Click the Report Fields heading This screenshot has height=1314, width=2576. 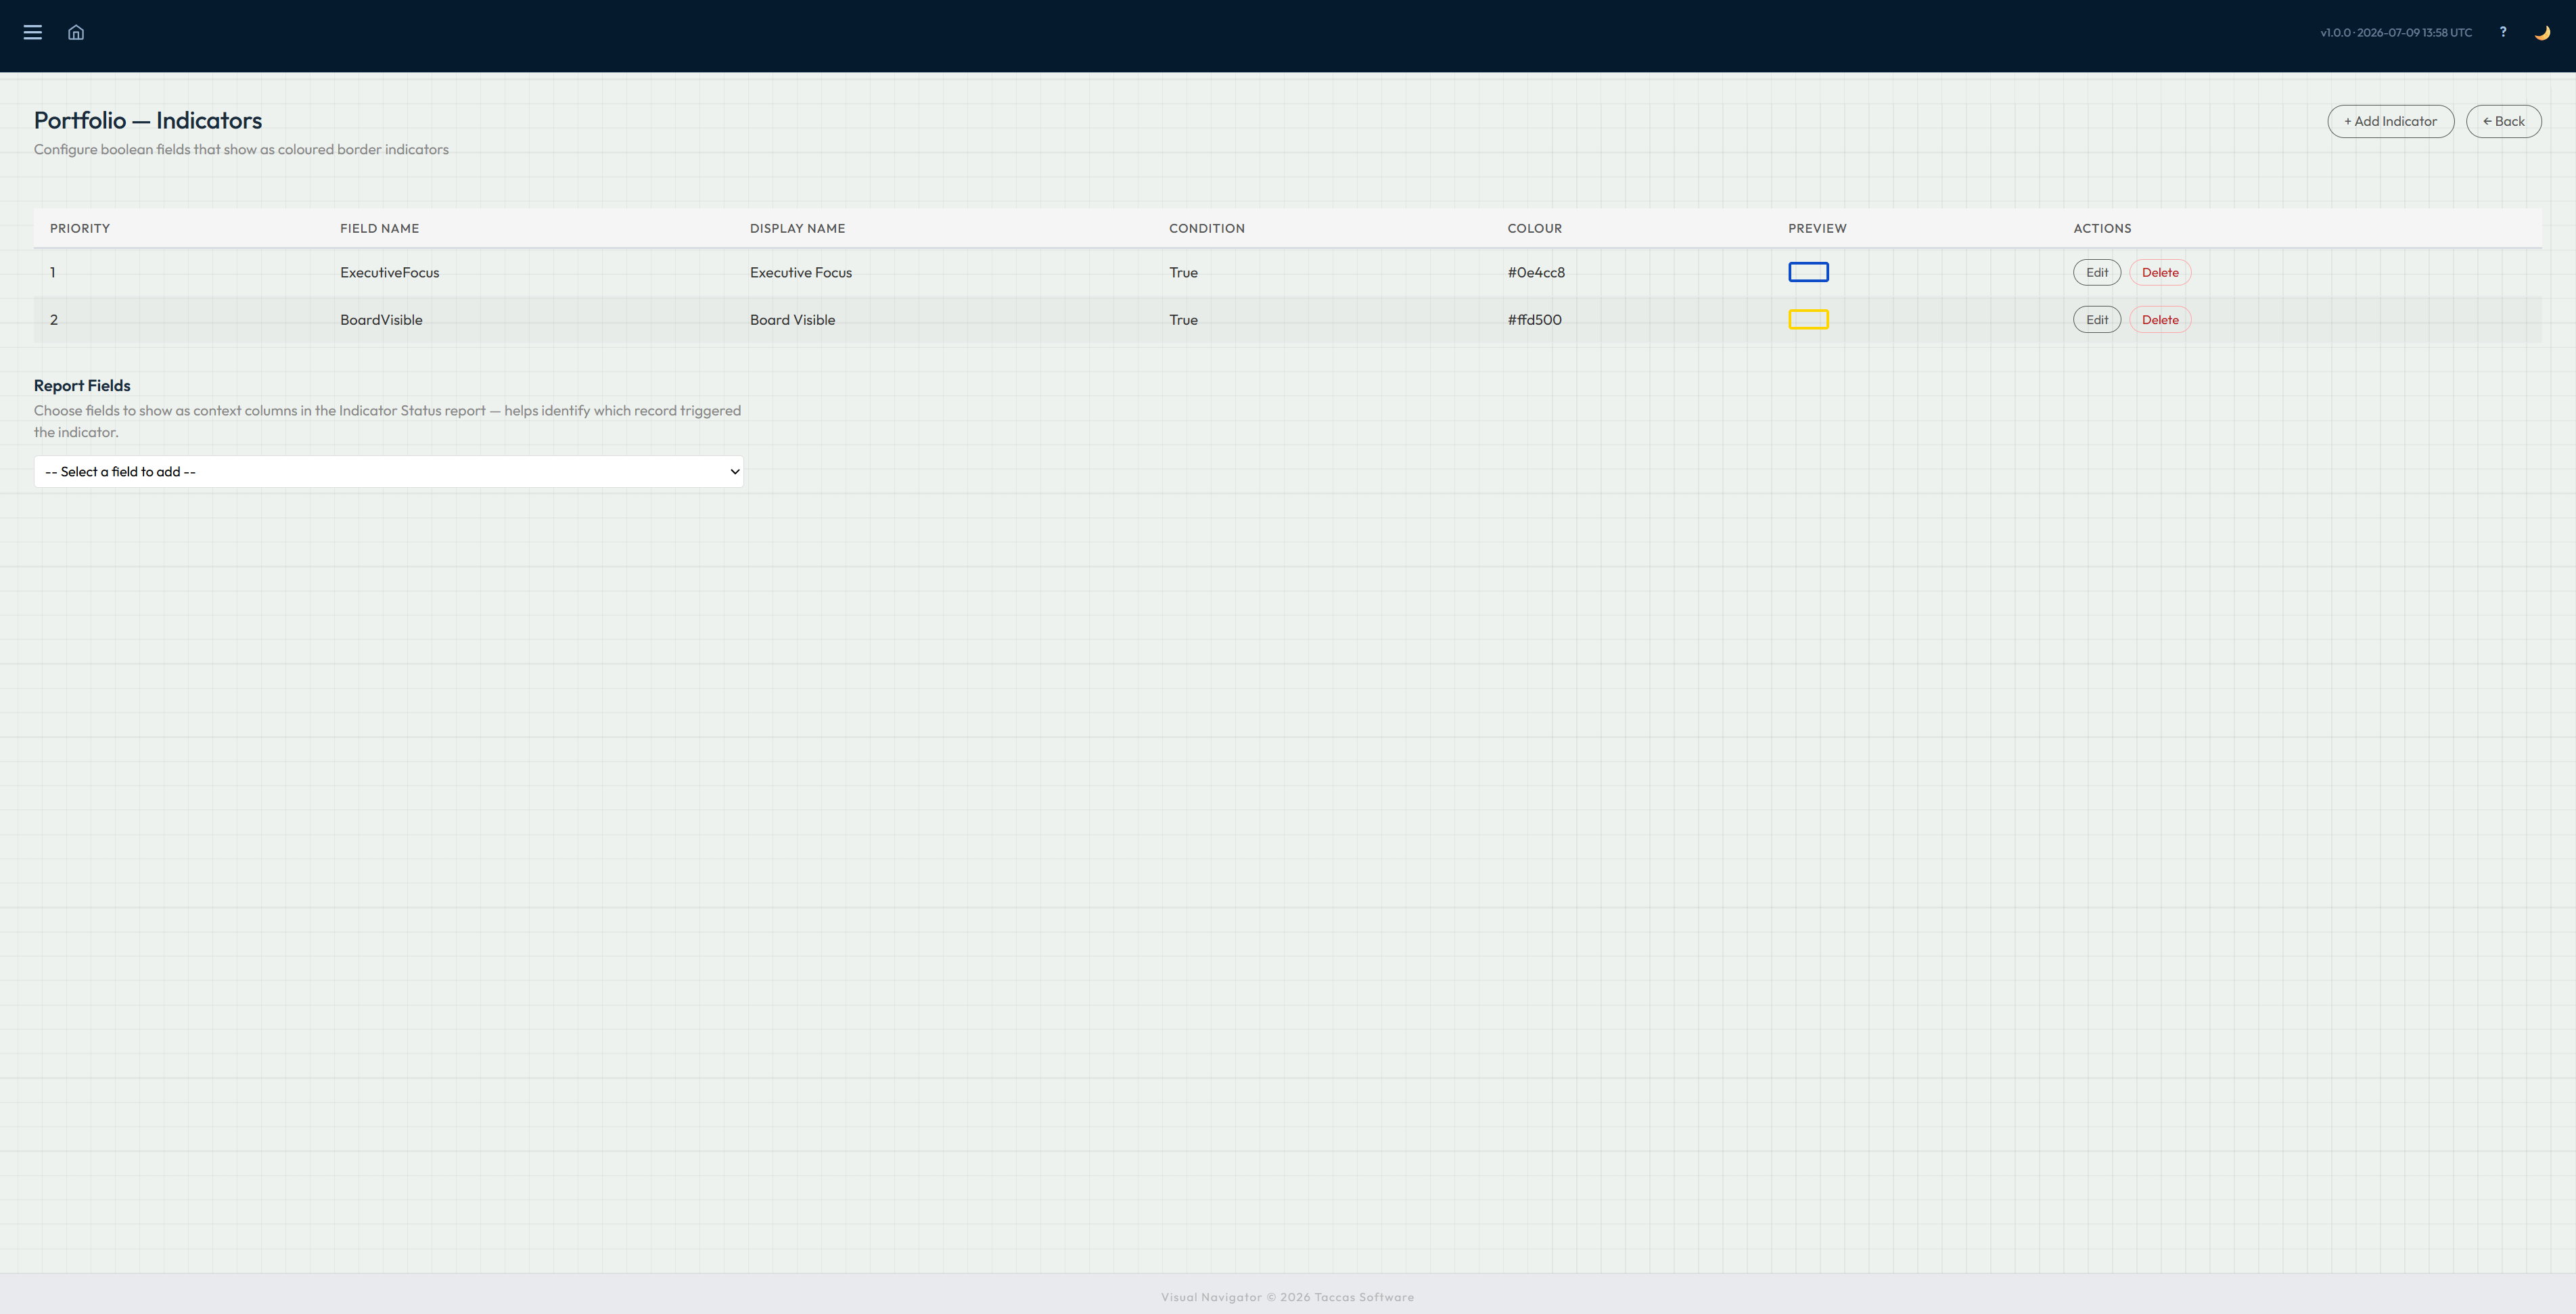pos(82,386)
